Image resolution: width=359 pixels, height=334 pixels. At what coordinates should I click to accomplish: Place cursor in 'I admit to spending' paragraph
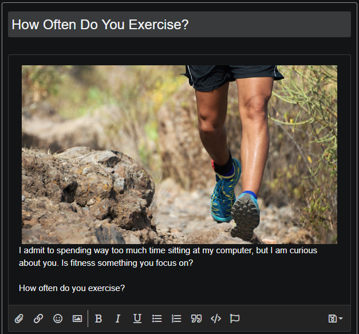168,257
